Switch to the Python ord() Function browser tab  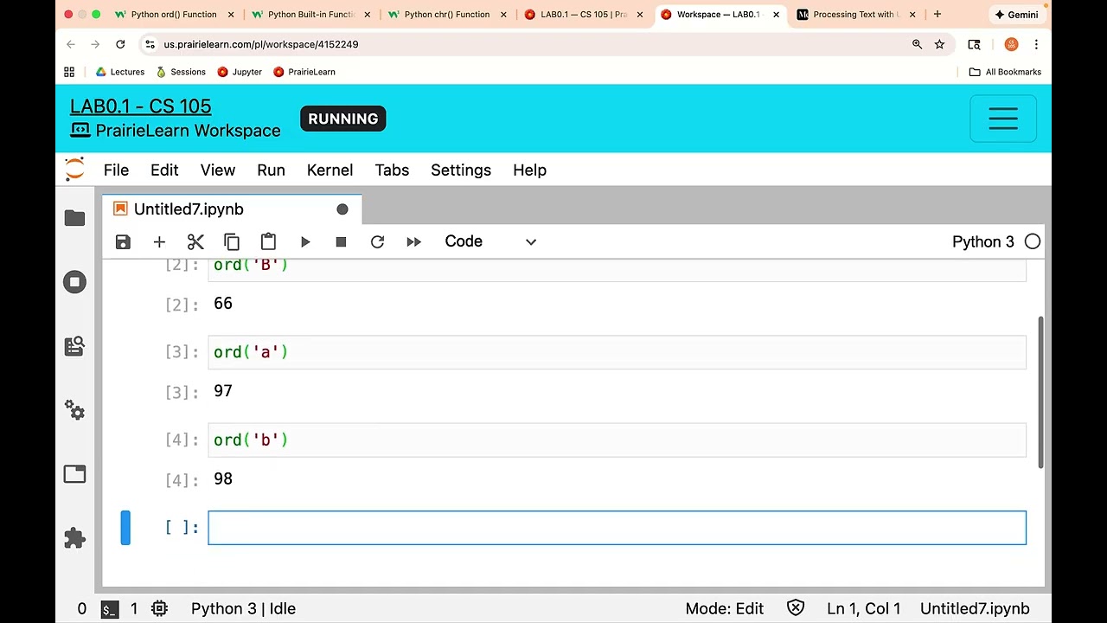tap(173, 15)
